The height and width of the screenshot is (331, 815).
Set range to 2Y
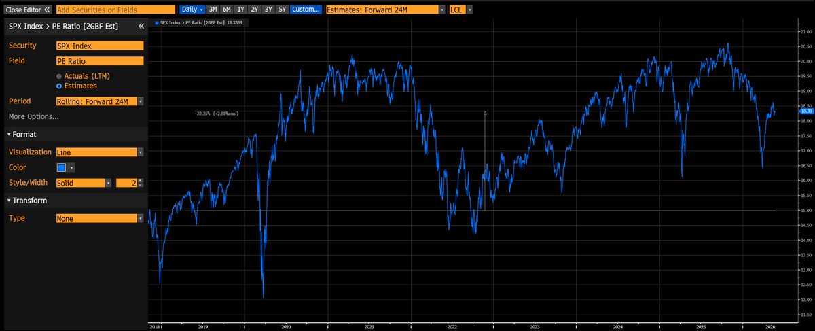click(x=255, y=10)
